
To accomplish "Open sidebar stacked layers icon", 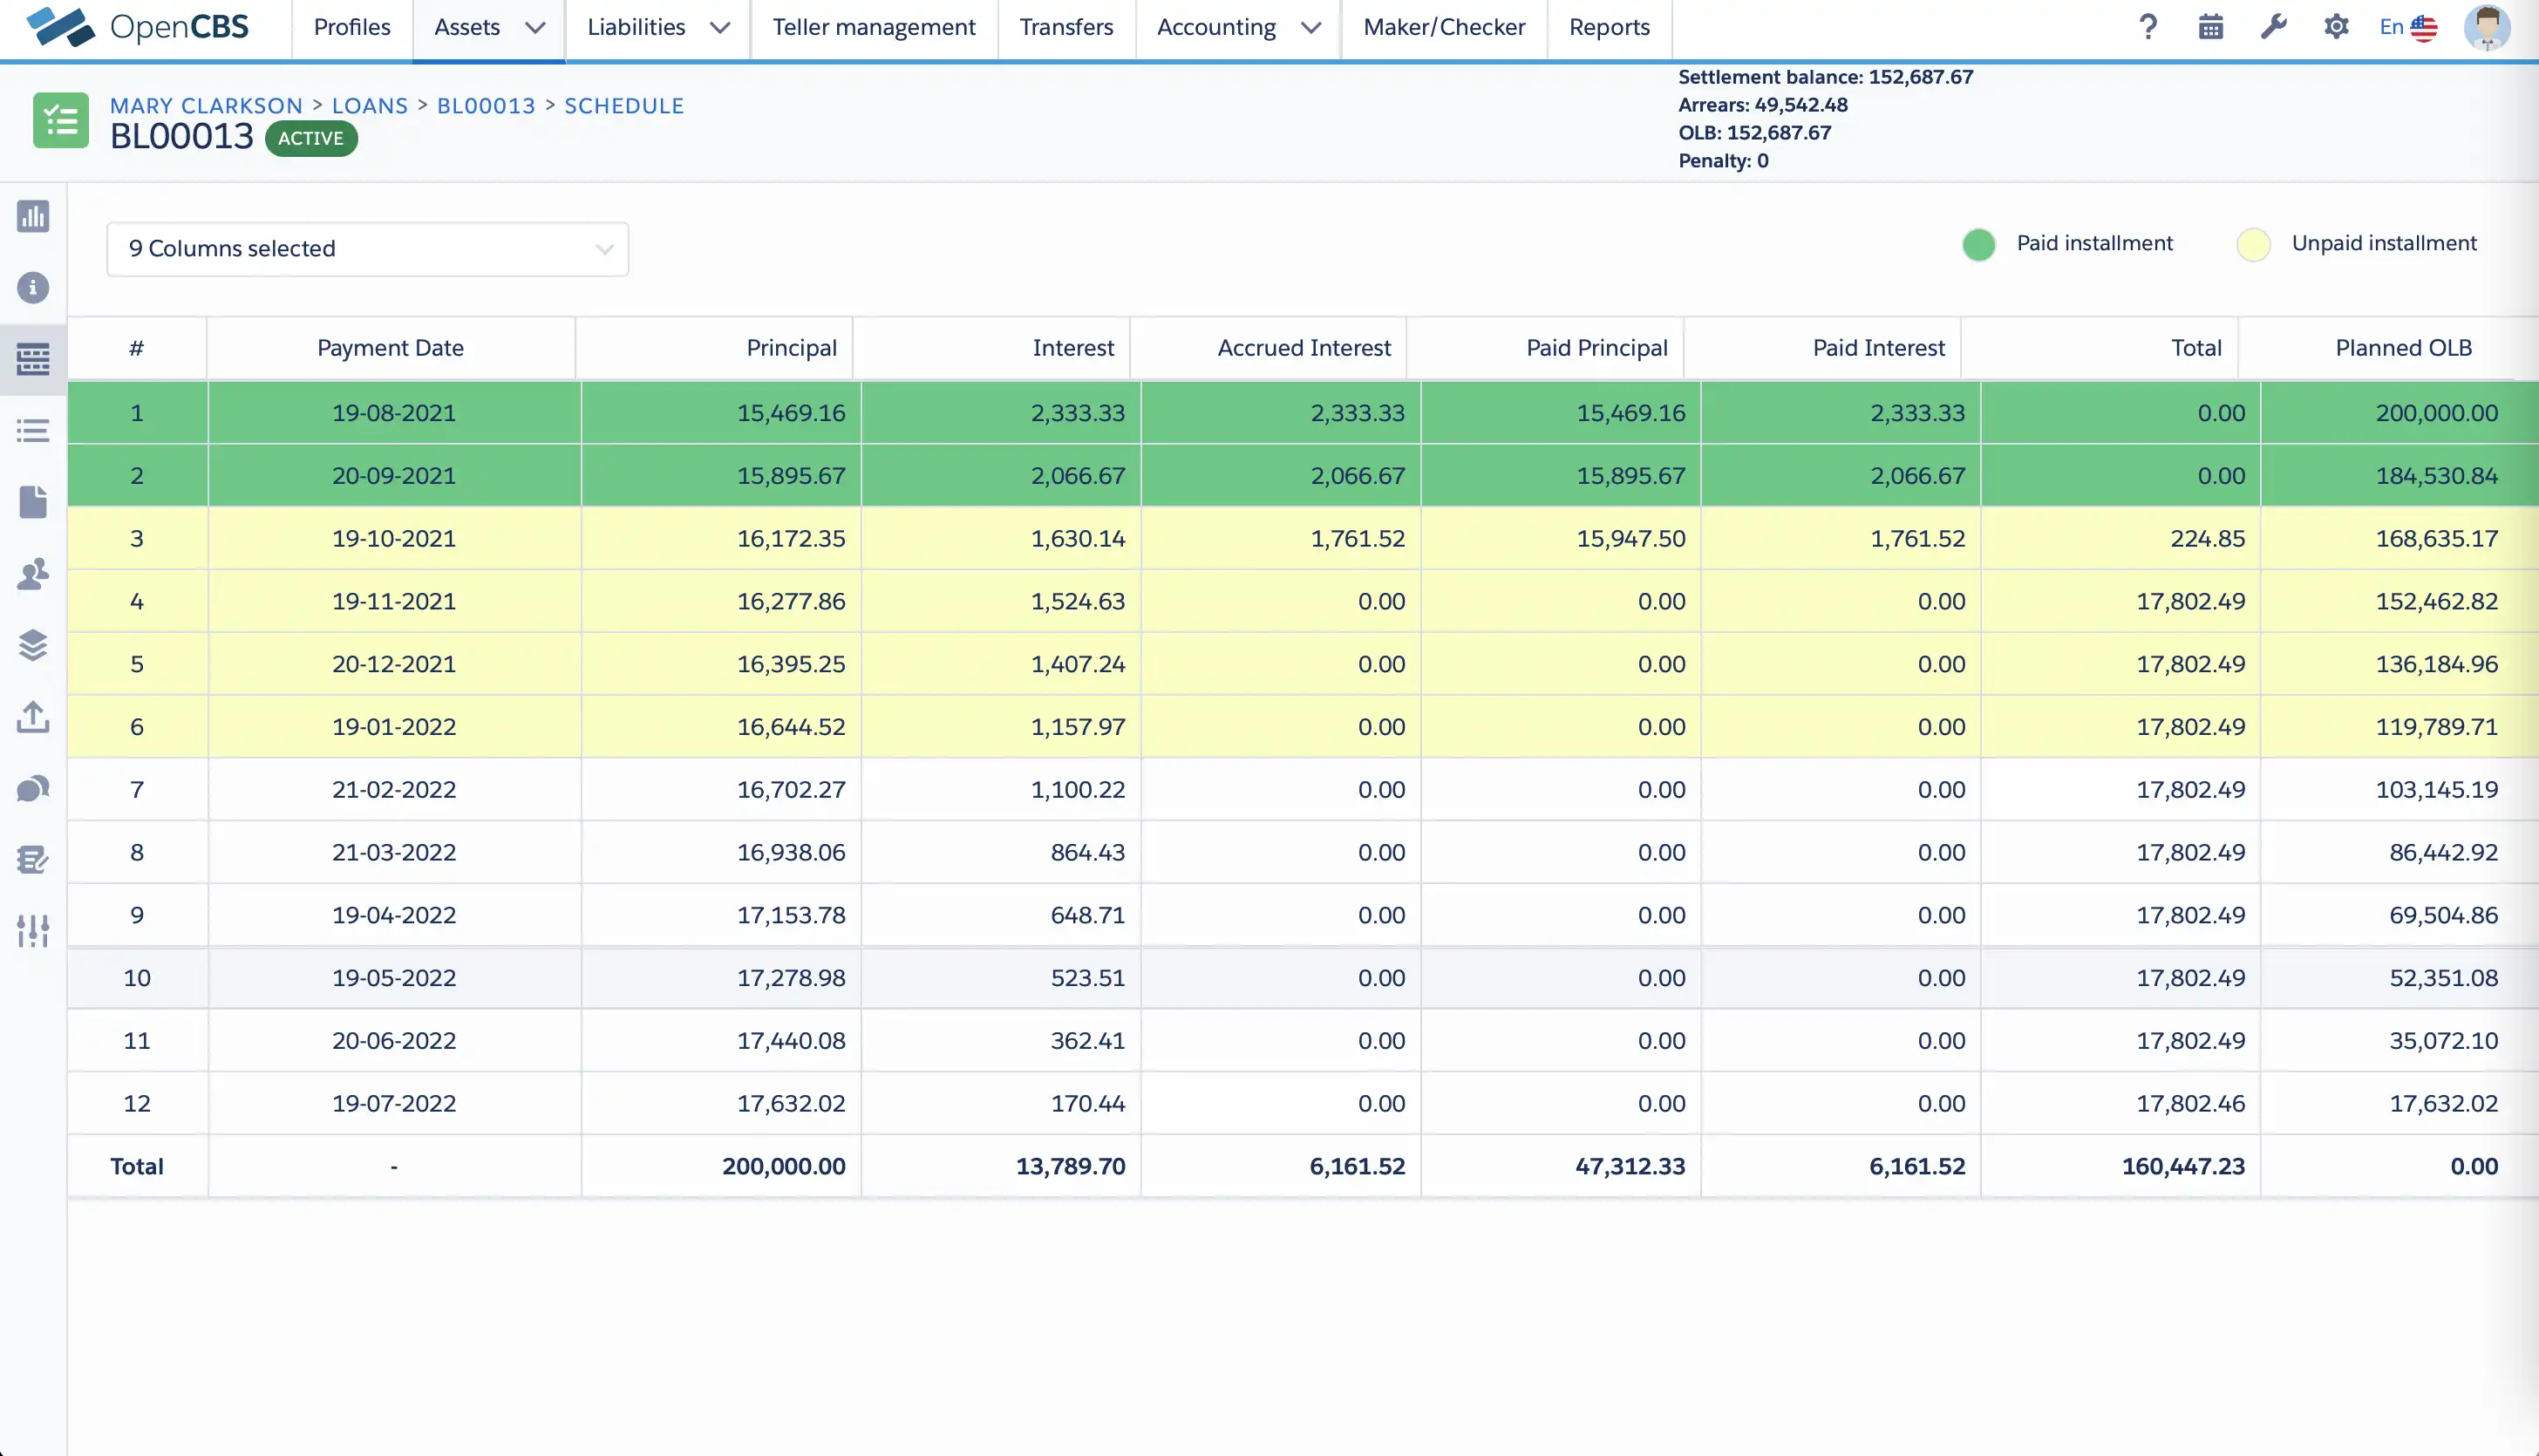I will (33, 645).
